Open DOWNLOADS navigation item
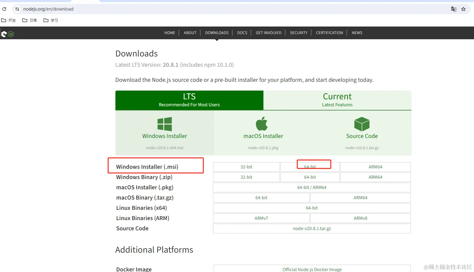The width and height of the screenshot is (474, 272). (x=217, y=33)
